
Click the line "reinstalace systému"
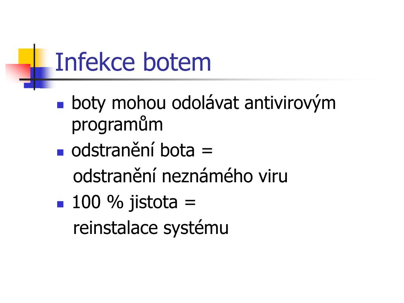[151, 228]
